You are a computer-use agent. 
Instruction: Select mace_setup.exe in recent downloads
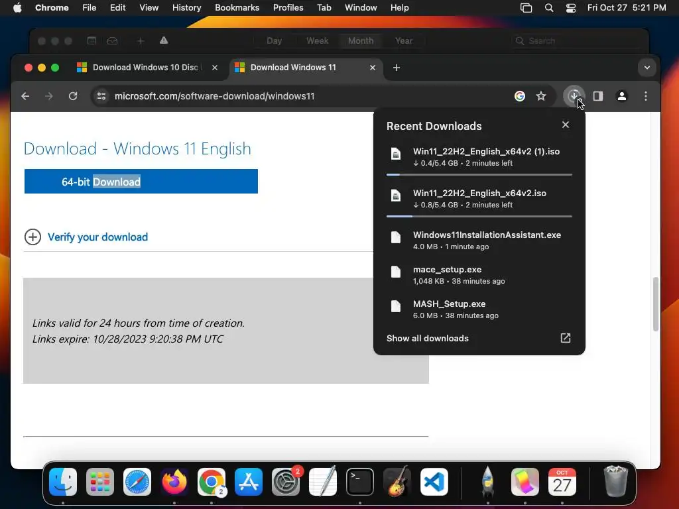479,275
